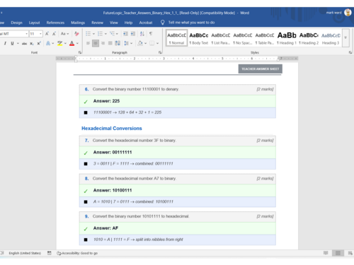The height and width of the screenshot is (265, 354).
Task: Click the multilevel list icon
Action: pyautogui.click(x=112, y=34)
